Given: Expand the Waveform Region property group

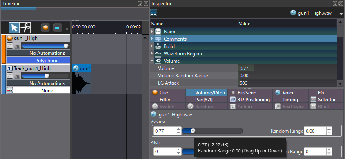Looking at the screenshot, I should [x=152, y=53].
